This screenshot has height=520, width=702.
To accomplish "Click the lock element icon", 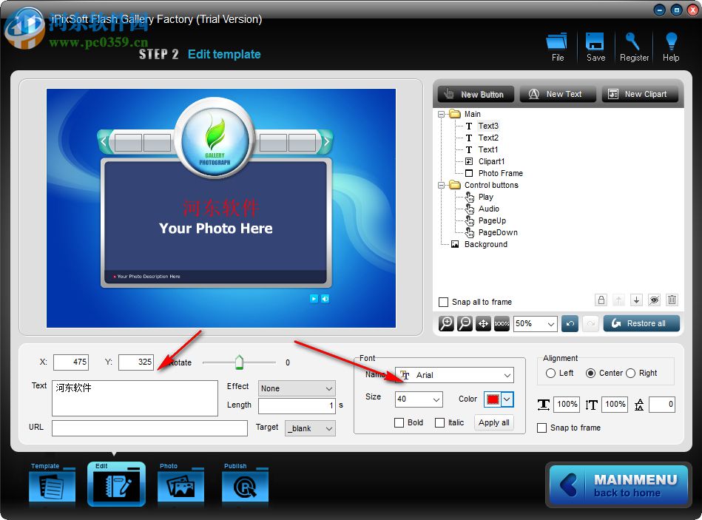I will 601,300.
